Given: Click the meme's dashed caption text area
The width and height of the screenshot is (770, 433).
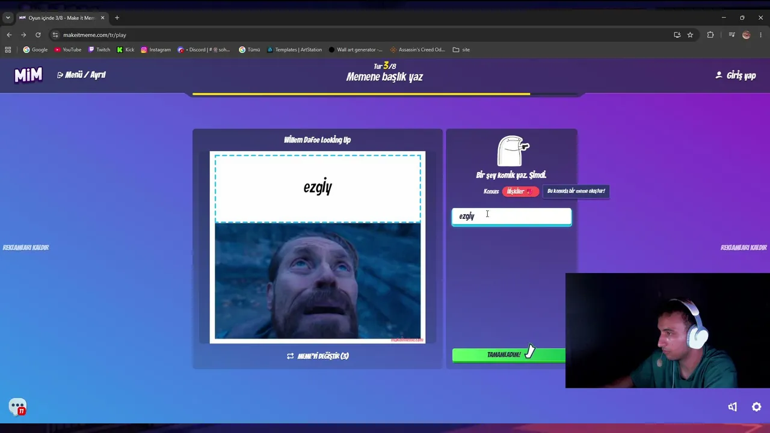Looking at the screenshot, I should 318,188.
